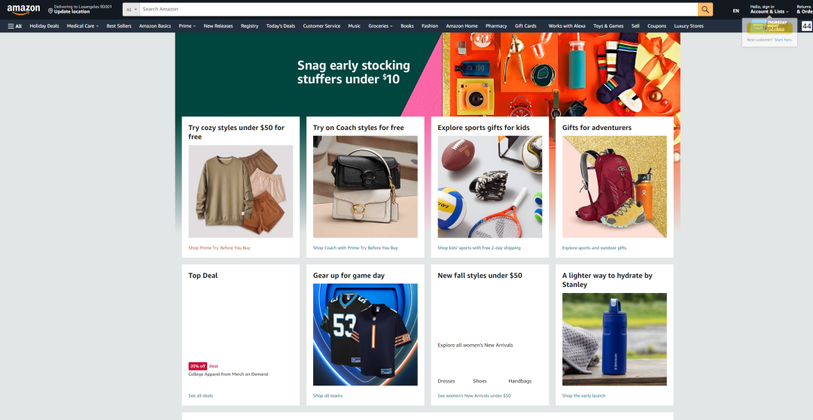Go to Amazon Basics

tap(155, 26)
